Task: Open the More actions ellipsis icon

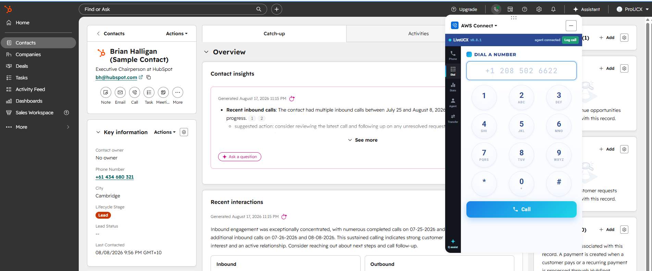Action: click(x=178, y=92)
